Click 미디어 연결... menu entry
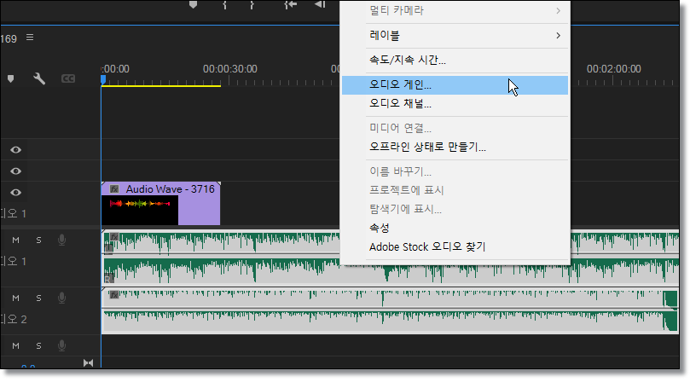The image size is (690, 388). click(455, 129)
